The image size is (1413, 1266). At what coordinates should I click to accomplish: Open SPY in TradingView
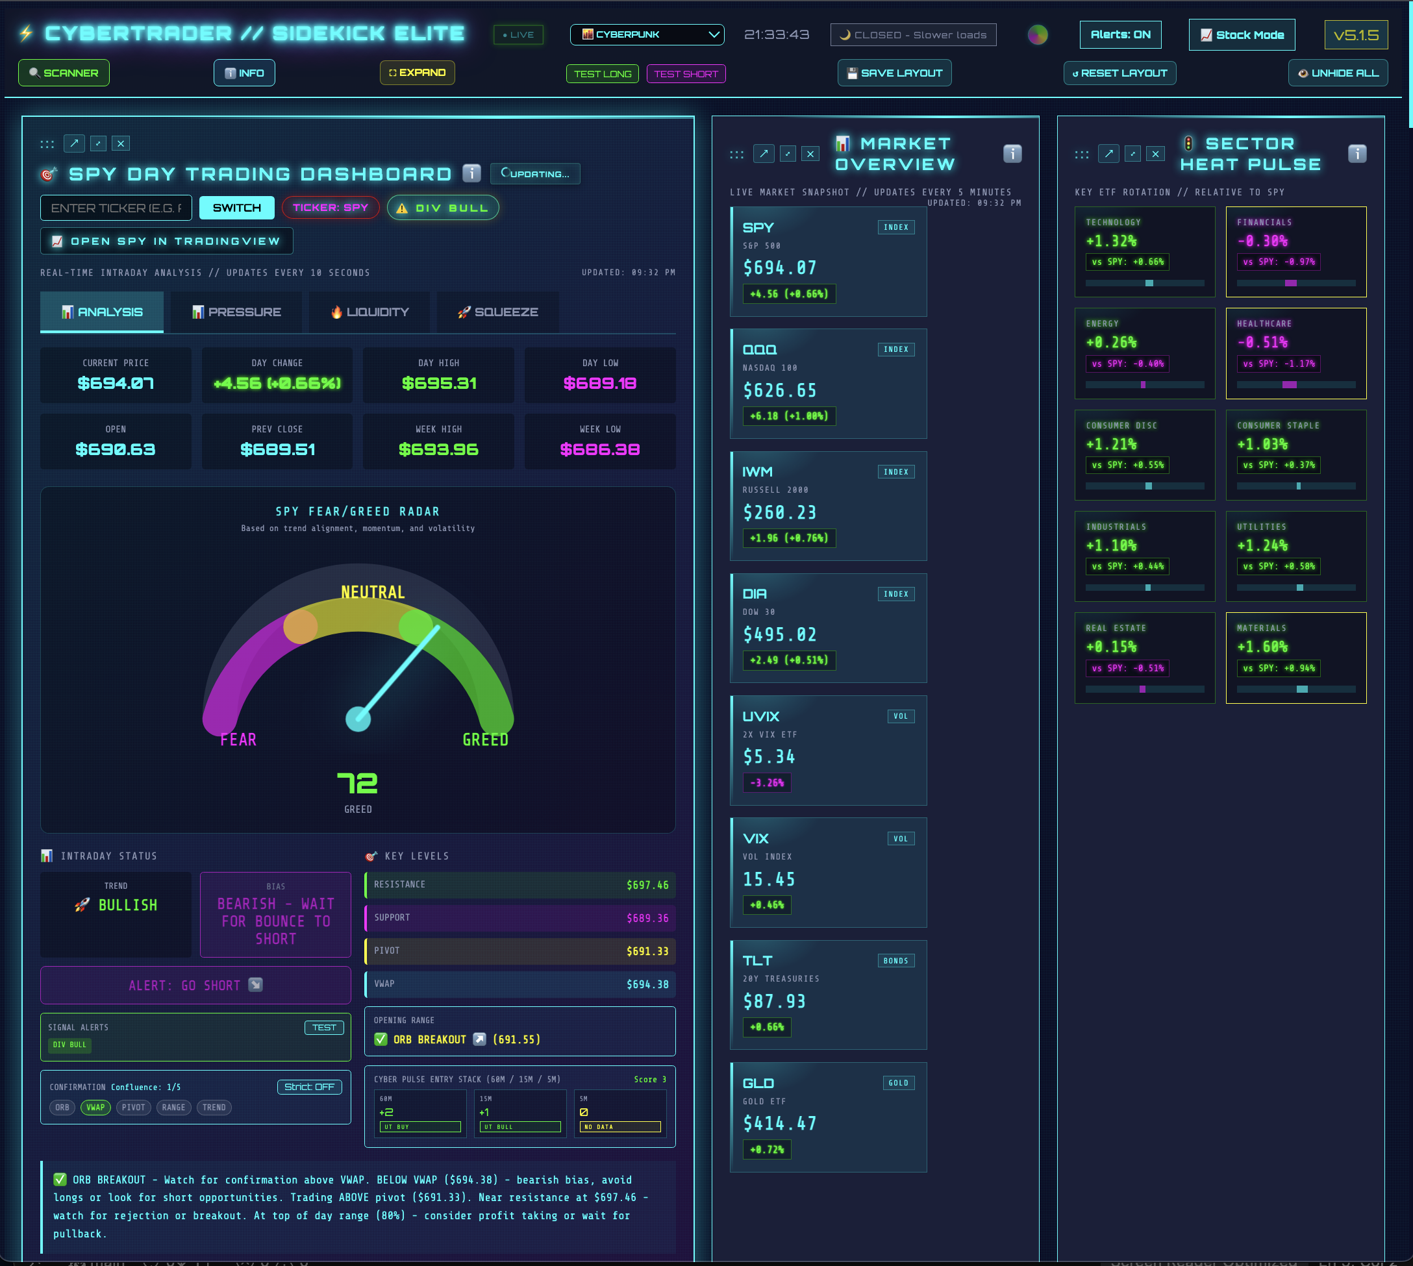point(166,241)
